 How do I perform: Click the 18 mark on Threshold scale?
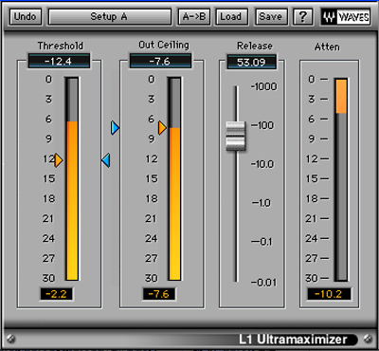(49, 198)
